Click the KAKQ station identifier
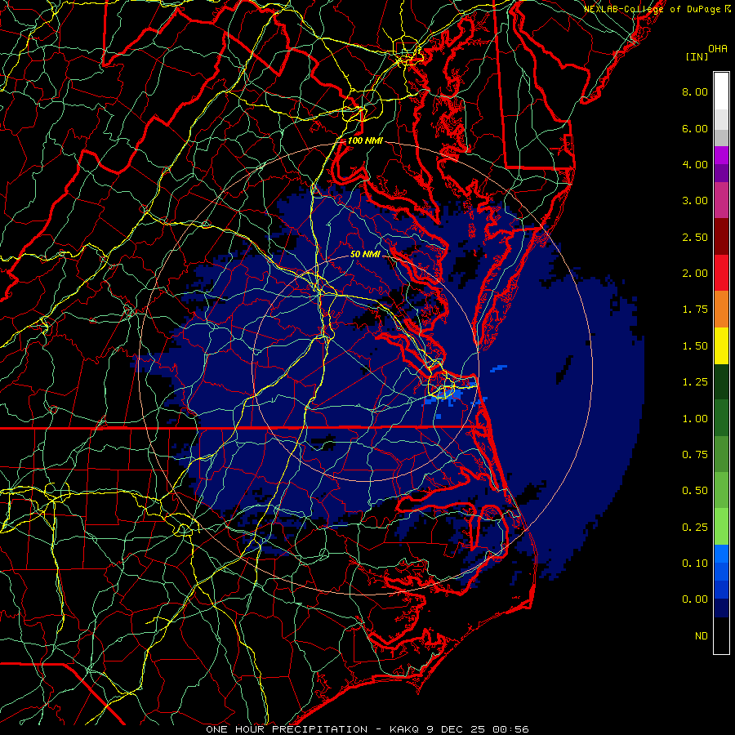The image size is (735, 735). pyautogui.click(x=405, y=729)
